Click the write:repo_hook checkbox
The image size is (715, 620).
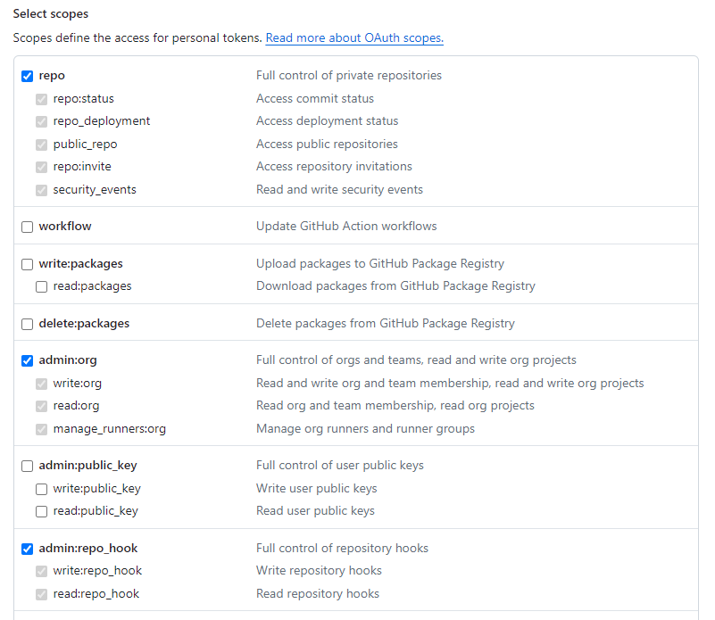41,571
